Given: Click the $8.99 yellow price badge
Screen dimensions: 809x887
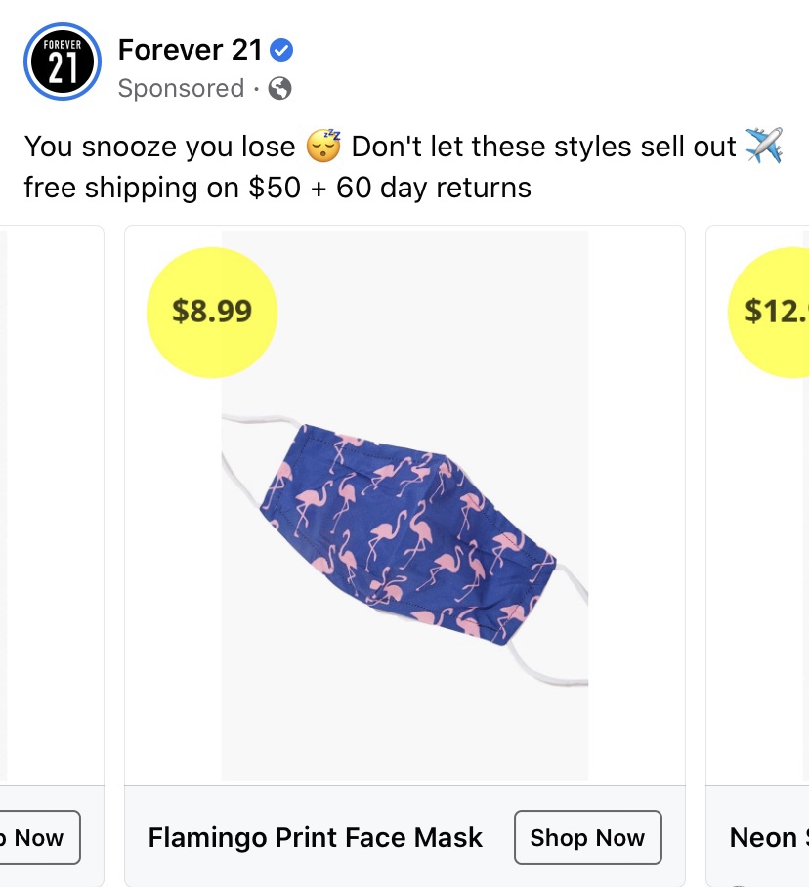Looking at the screenshot, I should [x=212, y=312].
